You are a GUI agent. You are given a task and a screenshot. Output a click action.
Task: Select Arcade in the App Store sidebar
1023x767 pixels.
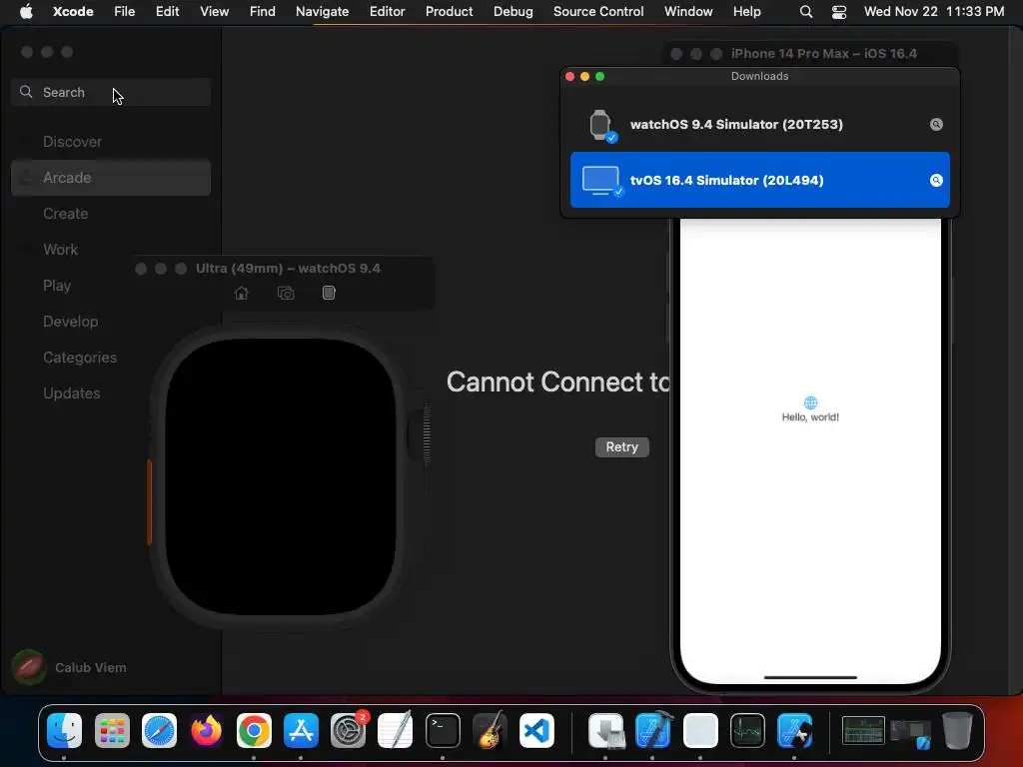pyautogui.click(x=111, y=178)
